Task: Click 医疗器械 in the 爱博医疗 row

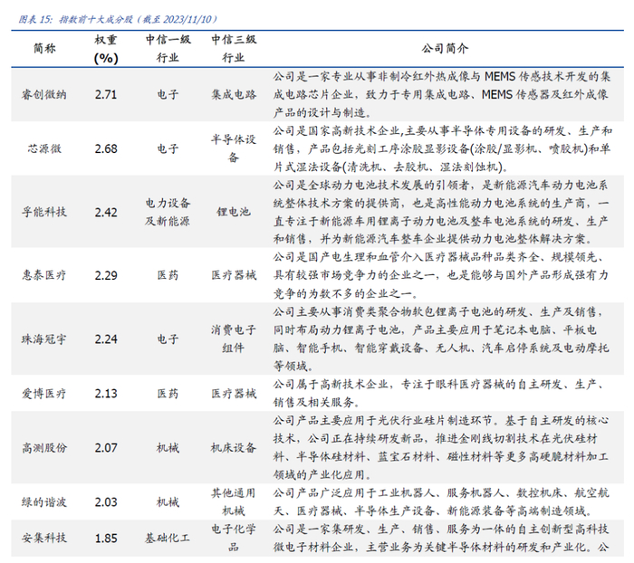Action: pyautogui.click(x=234, y=393)
